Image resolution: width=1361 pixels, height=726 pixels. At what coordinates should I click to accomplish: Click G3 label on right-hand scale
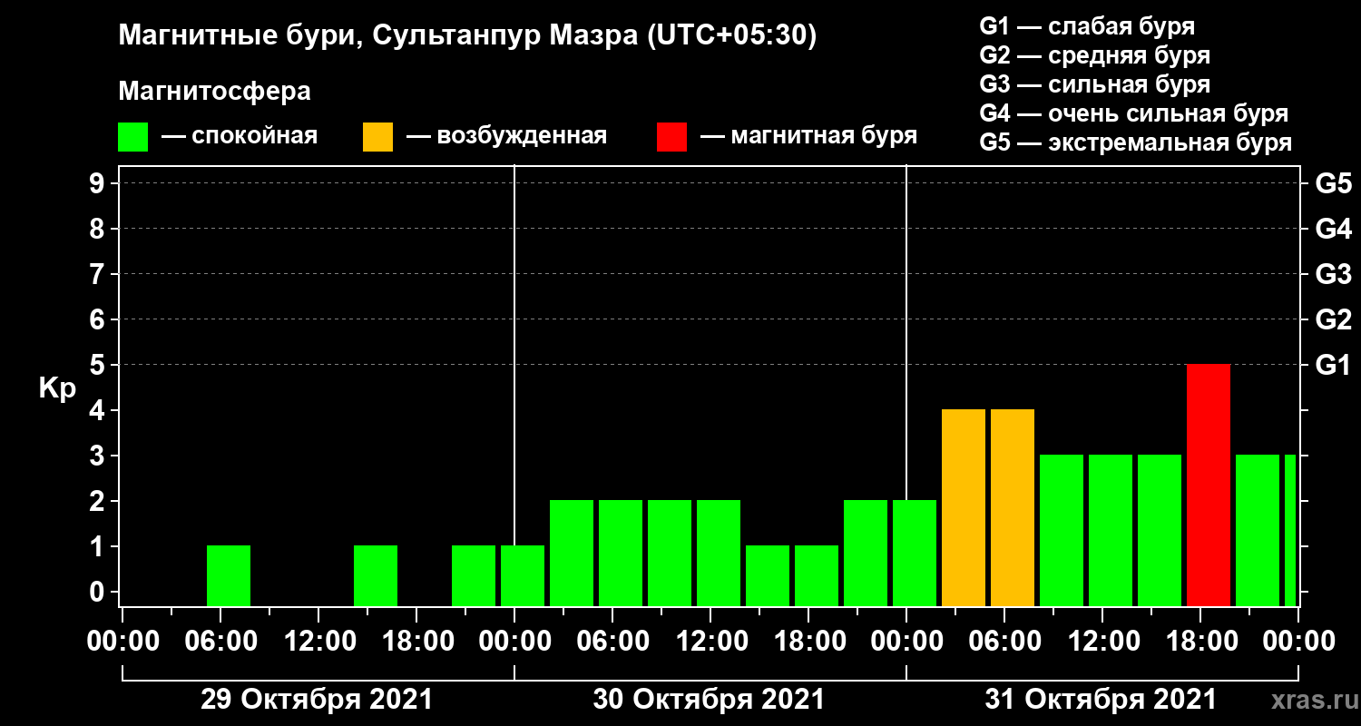1333,274
